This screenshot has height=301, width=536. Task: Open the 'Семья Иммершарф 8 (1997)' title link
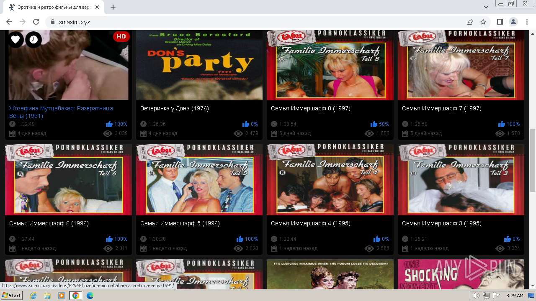click(311, 108)
